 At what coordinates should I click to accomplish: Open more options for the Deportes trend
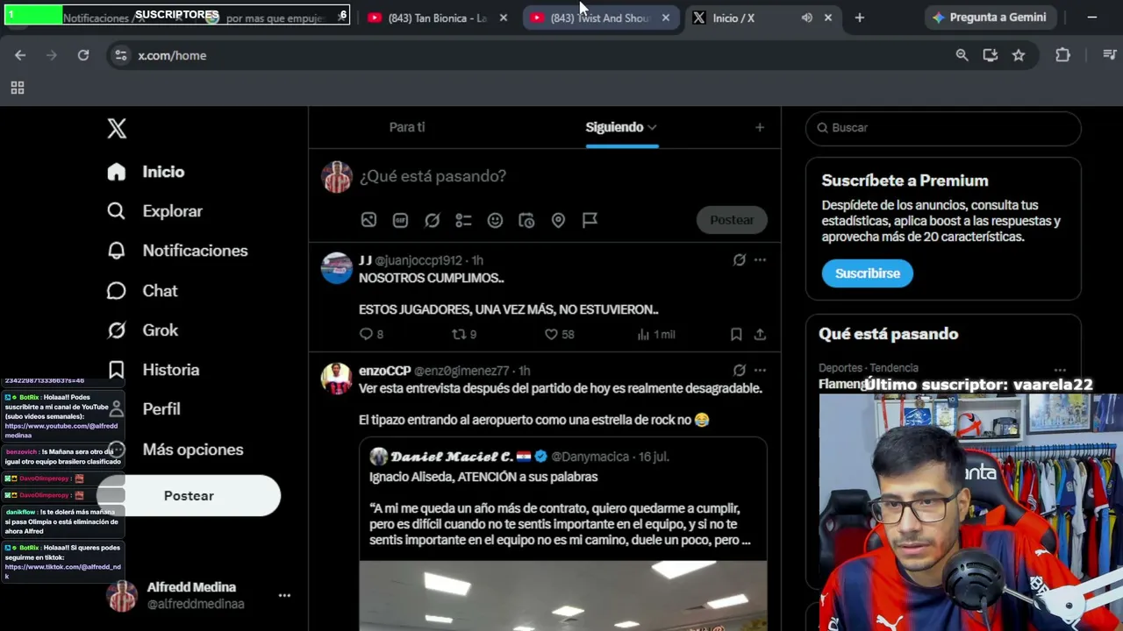(x=1060, y=370)
